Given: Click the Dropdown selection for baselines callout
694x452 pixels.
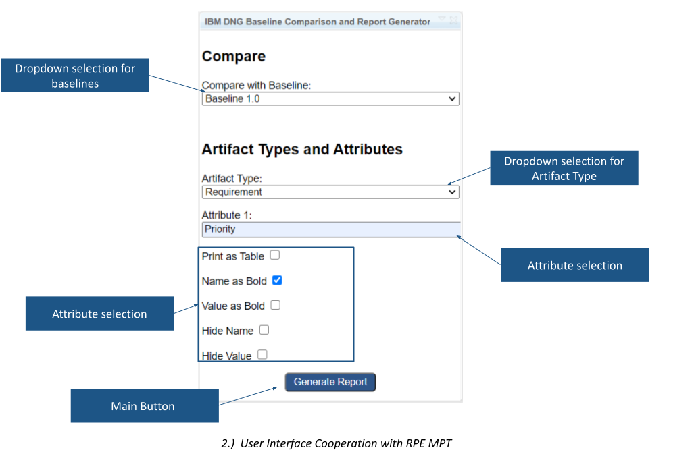Looking at the screenshot, I should (x=74, y=75).
